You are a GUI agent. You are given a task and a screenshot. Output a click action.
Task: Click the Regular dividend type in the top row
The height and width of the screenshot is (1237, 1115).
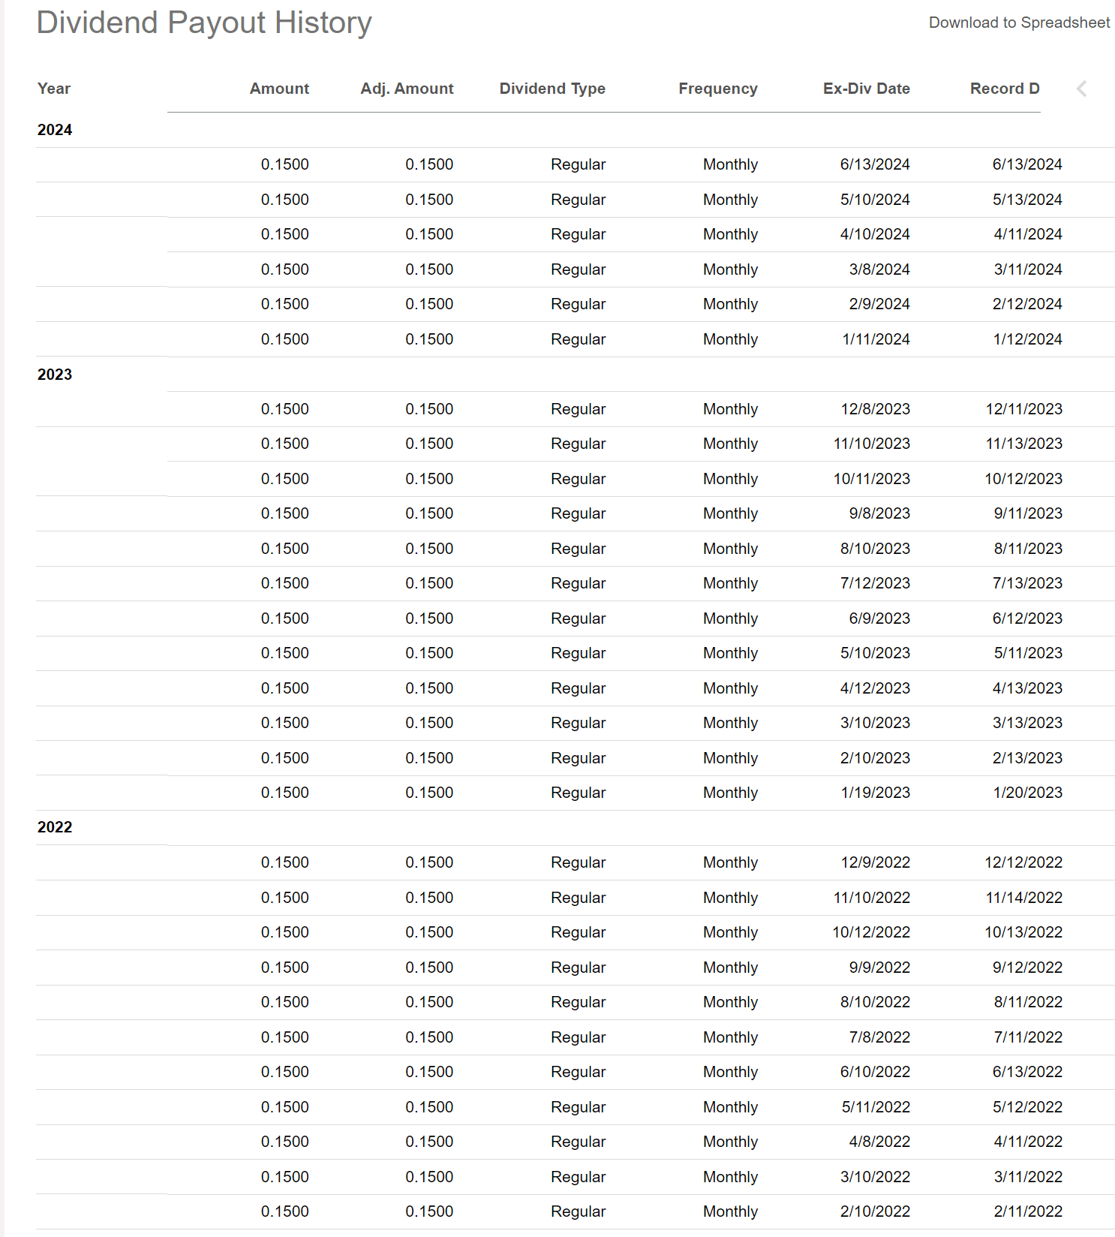[578, 164]
